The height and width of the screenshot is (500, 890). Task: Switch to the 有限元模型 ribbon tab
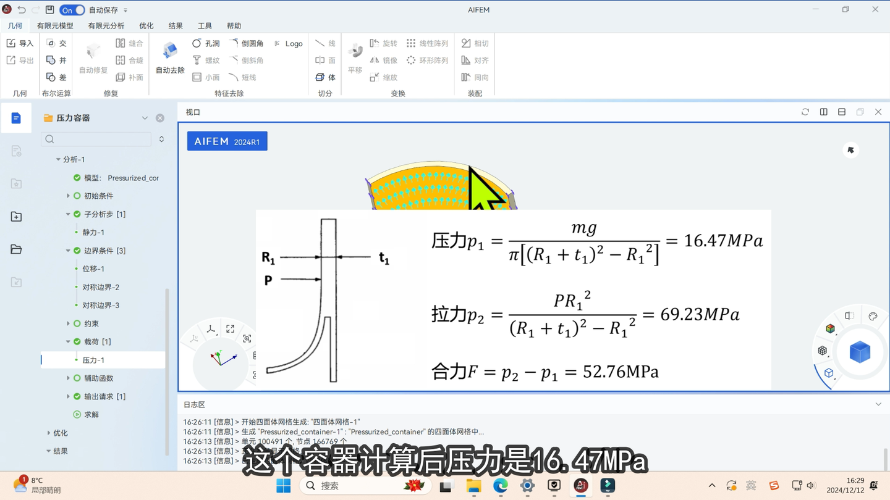[55, 26]
